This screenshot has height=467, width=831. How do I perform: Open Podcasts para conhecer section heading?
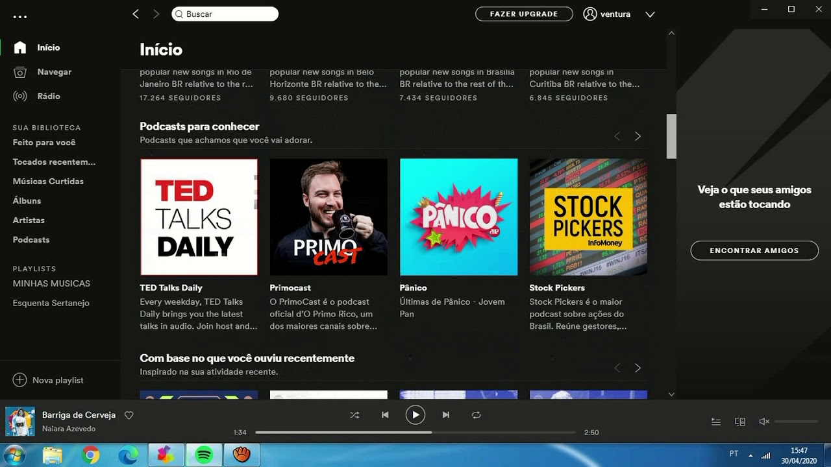click(199, 126)
